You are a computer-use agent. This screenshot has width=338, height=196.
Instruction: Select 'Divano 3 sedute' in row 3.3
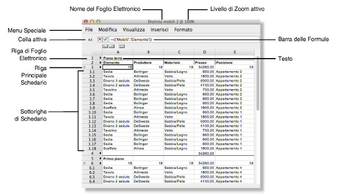click(x=118, y=81)
